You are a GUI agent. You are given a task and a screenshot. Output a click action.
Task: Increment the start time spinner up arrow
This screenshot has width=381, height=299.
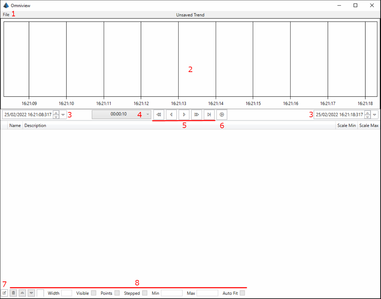(56, 113)
